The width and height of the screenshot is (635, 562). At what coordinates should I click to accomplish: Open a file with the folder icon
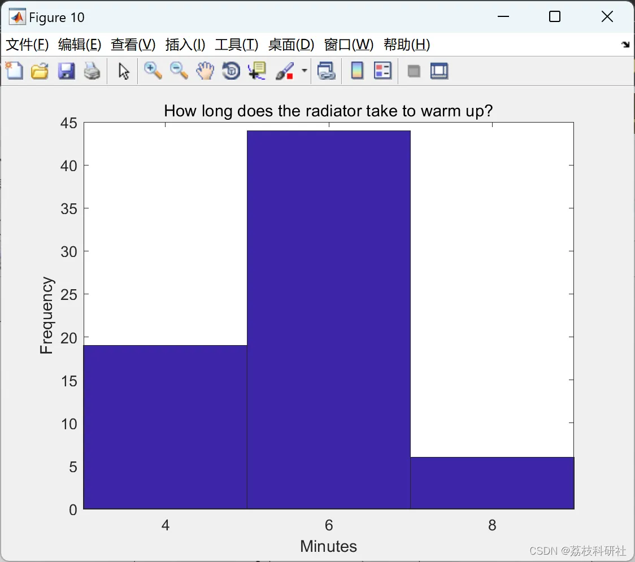40,71
